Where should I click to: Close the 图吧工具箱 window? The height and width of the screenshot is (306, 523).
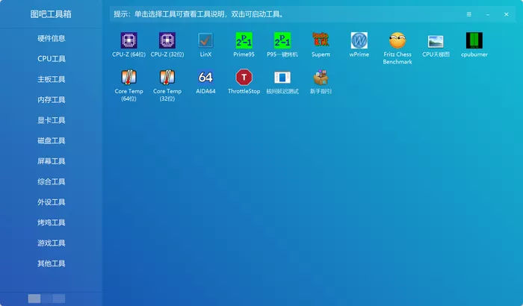click(x=507, y=14)
